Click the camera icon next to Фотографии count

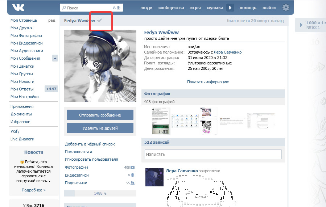coord(132,168)
